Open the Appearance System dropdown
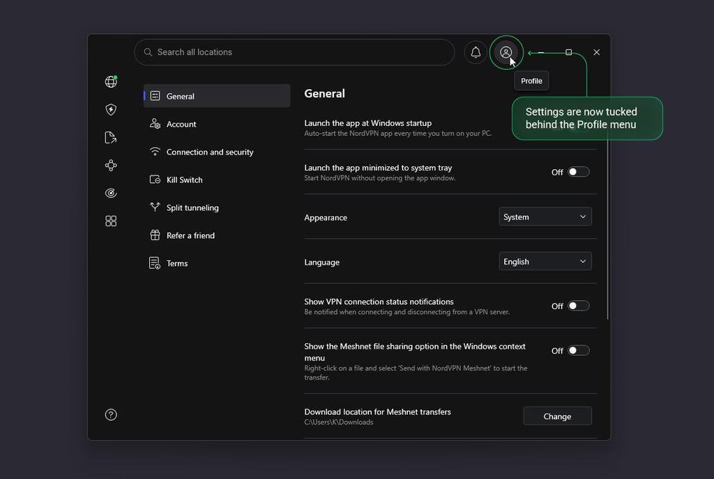The image size is (714, 479). pyautogui.click(x=545, y=217)
